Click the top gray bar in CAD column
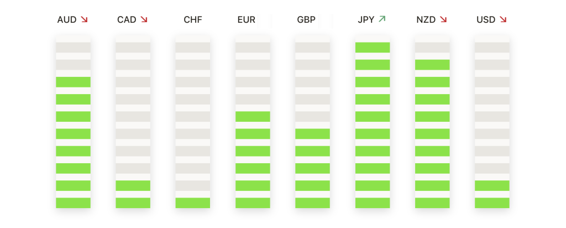Viewport: 566px width, 228px height. coord(133,48)
